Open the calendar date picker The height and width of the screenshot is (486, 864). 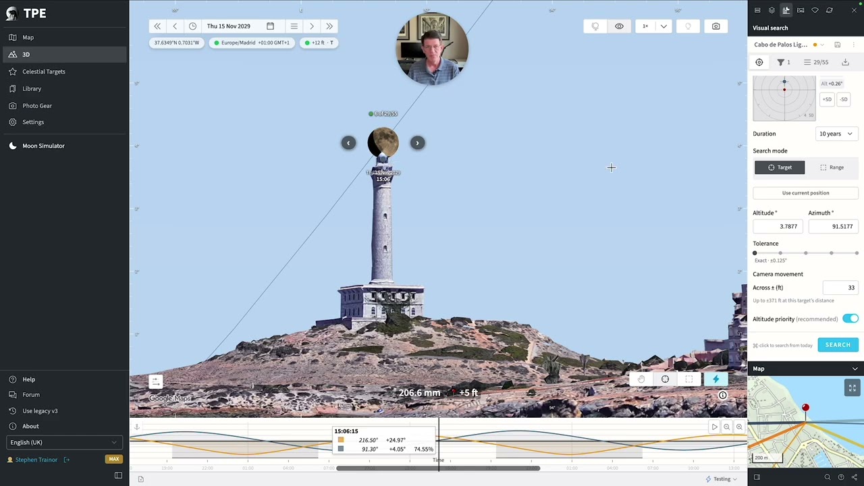(270, 26)
